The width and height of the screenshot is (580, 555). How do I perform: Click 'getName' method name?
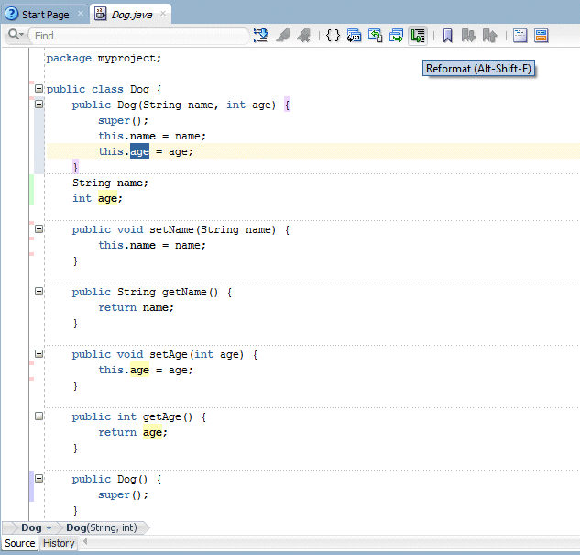point(184,292)
